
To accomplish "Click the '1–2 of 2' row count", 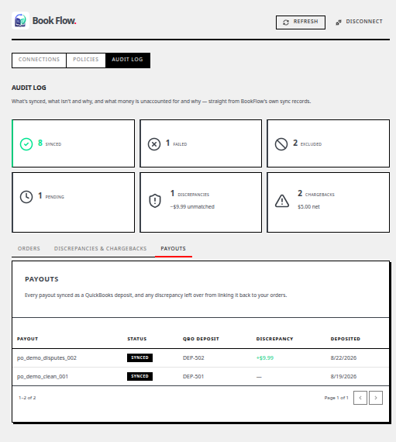I will pos(27,398).
